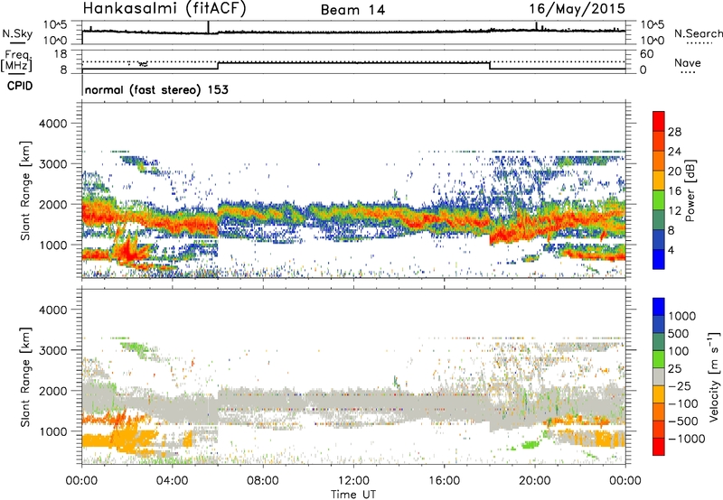
Task: Click the '-25' velocity colorbar label
Action: click(x=681, y=385)
